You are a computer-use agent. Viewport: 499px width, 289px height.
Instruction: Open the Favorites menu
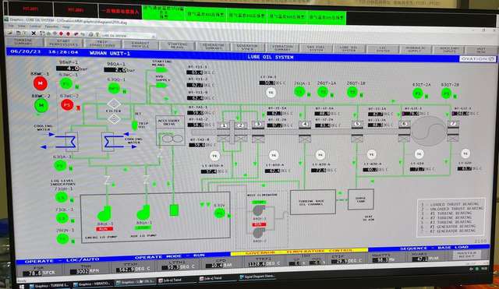[51, 26]
